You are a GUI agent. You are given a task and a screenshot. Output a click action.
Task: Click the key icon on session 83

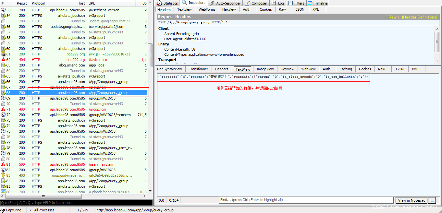coord(3,175)
